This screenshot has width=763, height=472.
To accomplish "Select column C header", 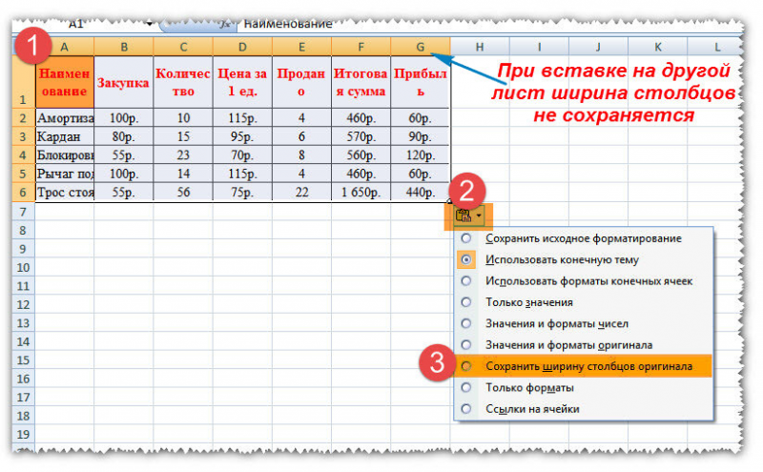I will click(x=183, y=48).
